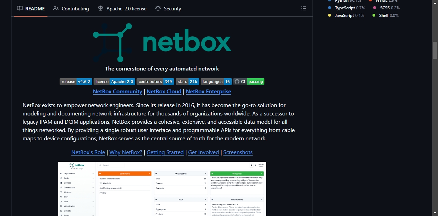Viewport: 438px width, 216px height.
Task: Click the license Apache 2.0 badge
Action: pos(114,82)
